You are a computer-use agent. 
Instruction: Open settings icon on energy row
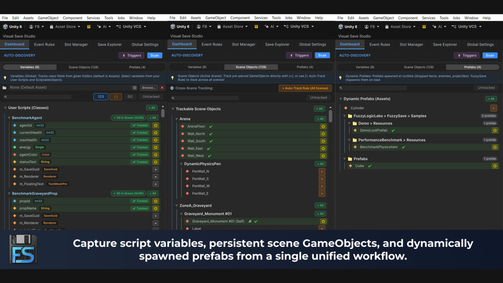(x=156, y=147)
